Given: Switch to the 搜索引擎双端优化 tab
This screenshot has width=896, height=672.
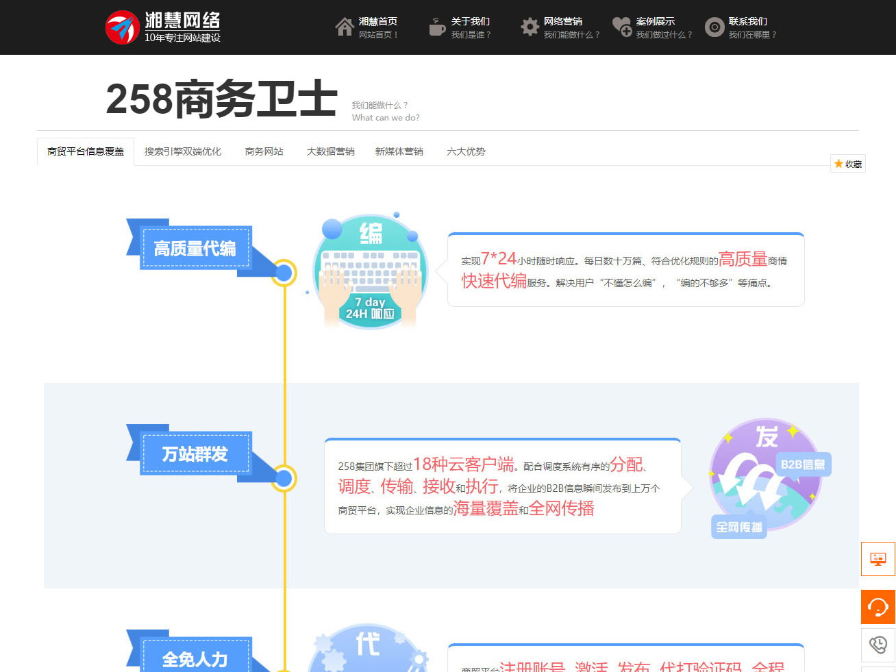Looking at the screenshot, I should tap(183, 151).
